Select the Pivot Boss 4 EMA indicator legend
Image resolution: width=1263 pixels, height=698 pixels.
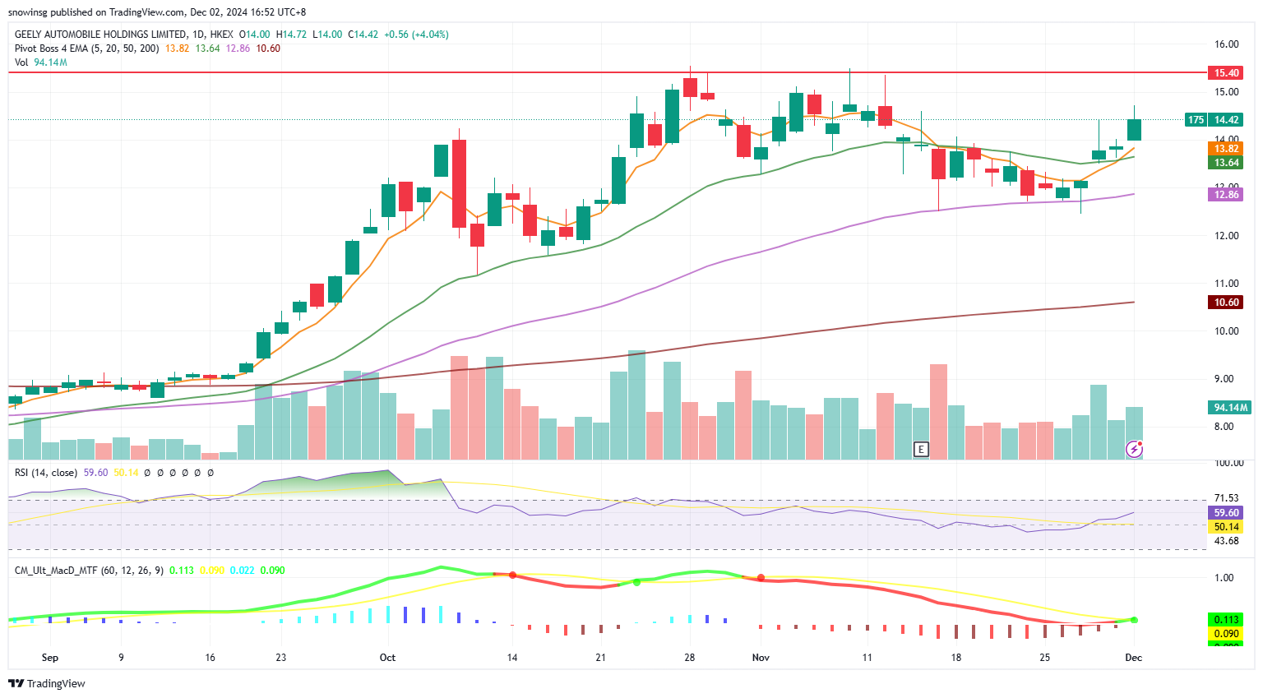coord(87,49)
